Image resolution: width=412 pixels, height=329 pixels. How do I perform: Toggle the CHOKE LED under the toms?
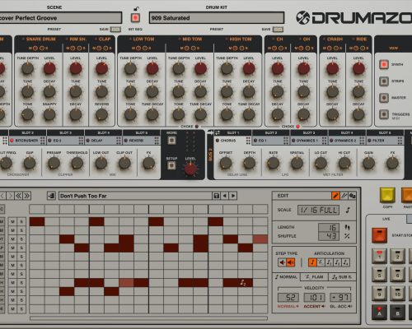197,127
